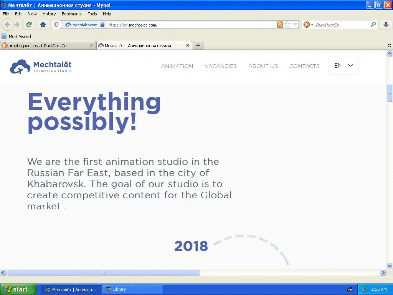
Task: Open a new tab with plus button
Action: click(x=198, y=45)
